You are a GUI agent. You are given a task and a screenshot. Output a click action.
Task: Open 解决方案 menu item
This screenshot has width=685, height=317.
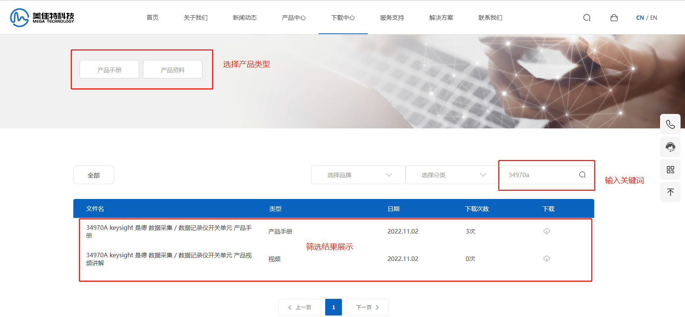tap(441, 17)
